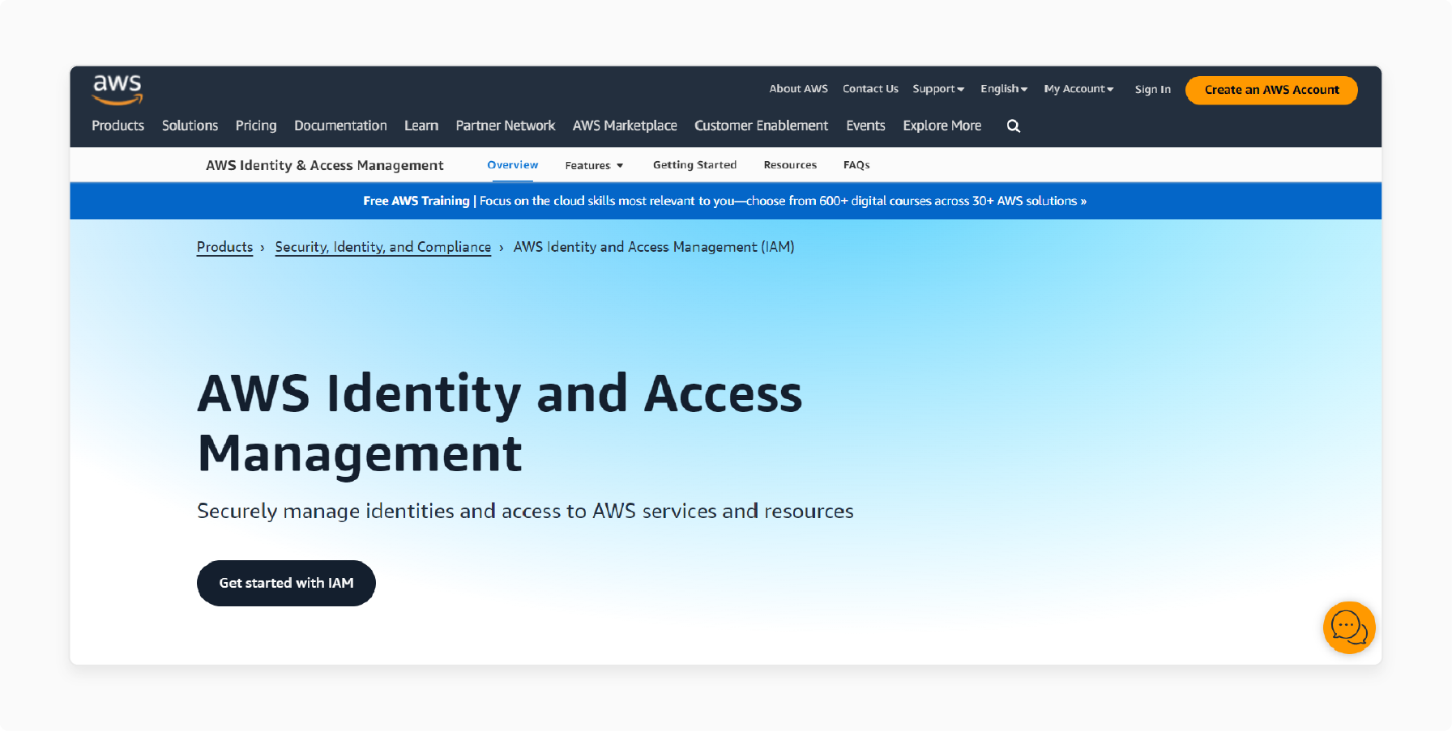Open the Contact Us link
Viewport: 1452px width, 731px height.
click(x=870, y=89)
